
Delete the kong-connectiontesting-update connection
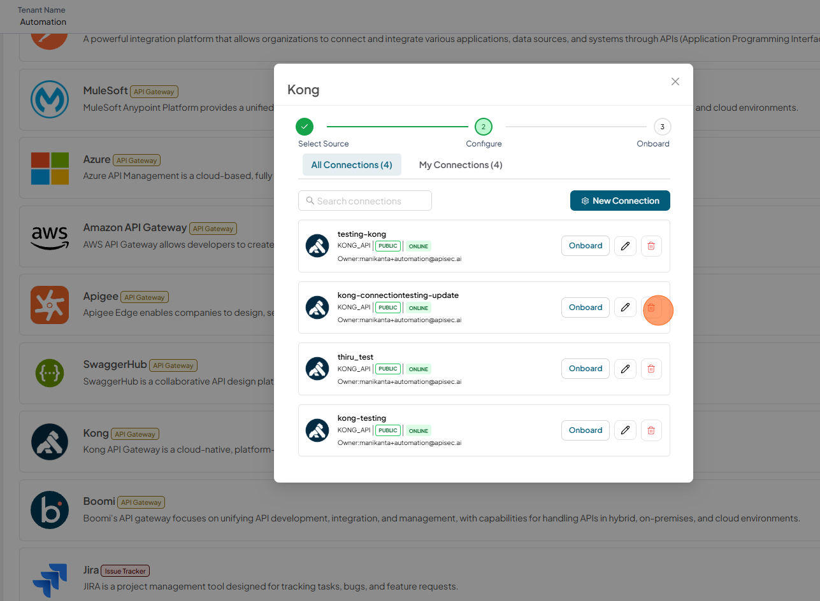[x=651, y=308]
